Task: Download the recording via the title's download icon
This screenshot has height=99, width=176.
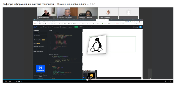Action: (x=90, y=4)
